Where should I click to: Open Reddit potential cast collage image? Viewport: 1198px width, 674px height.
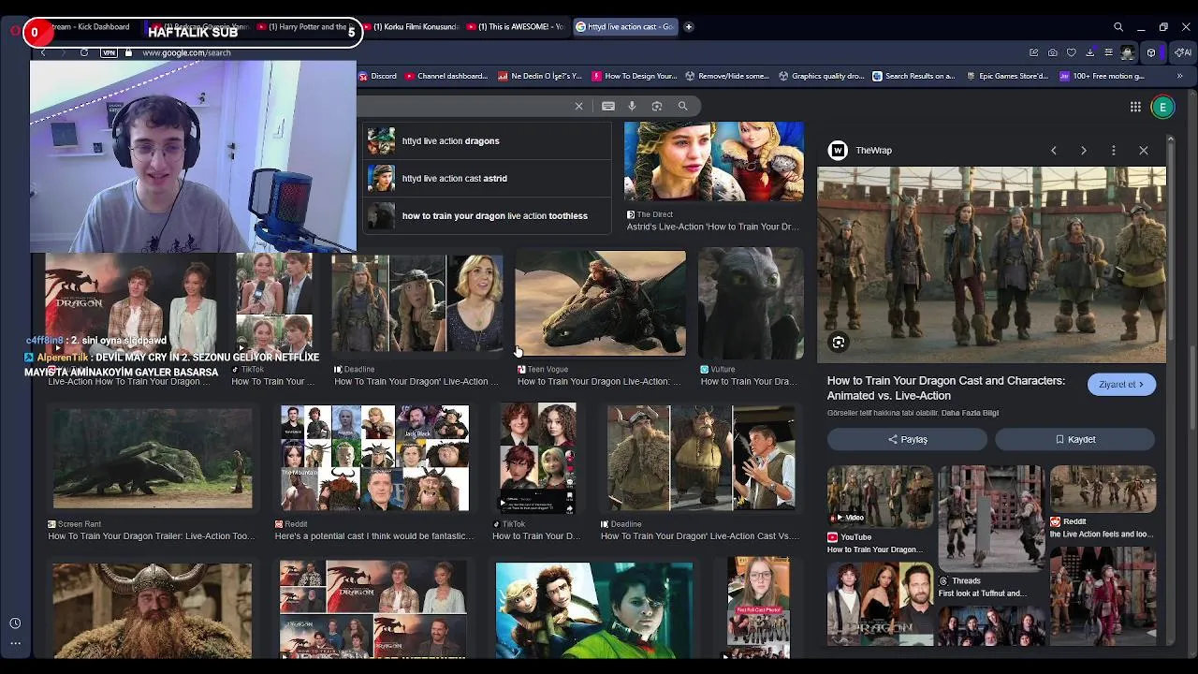(x=374, y=459)
